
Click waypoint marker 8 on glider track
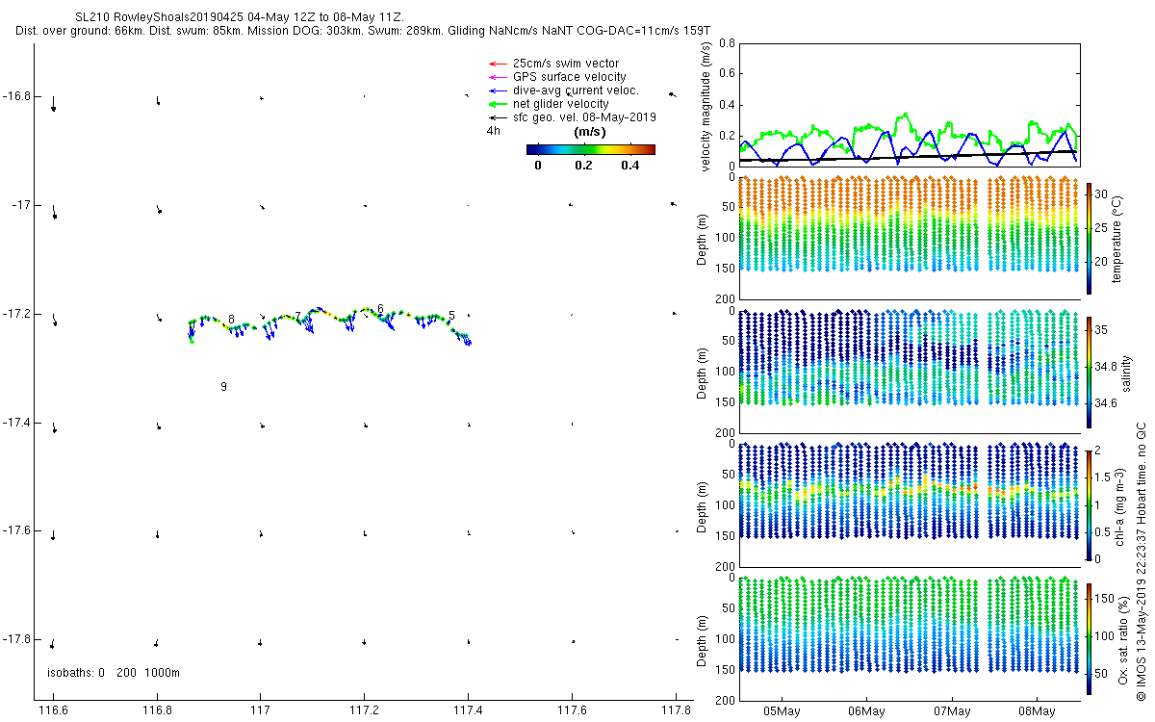click(231, 319)
